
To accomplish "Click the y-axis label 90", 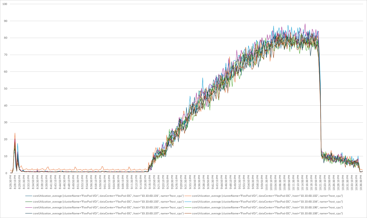I will coord(5,21).
